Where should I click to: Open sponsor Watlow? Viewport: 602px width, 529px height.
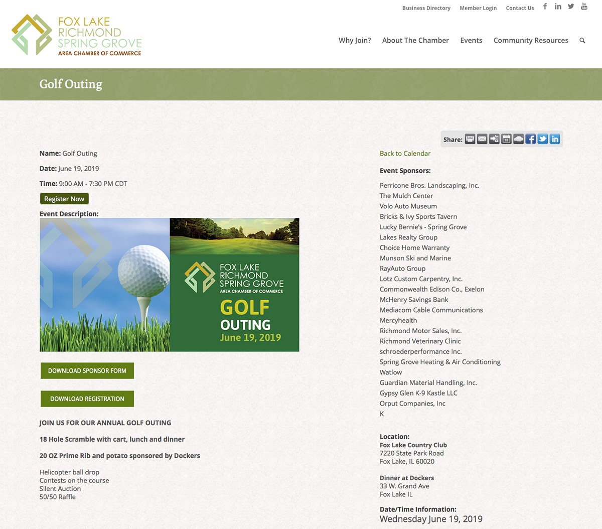click(391, 372)
